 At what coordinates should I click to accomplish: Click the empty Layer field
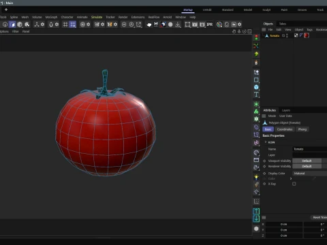click(310, 155)
